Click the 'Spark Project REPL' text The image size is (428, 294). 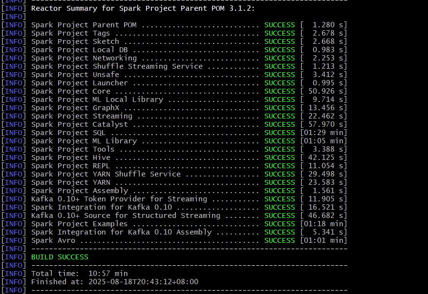70,166
